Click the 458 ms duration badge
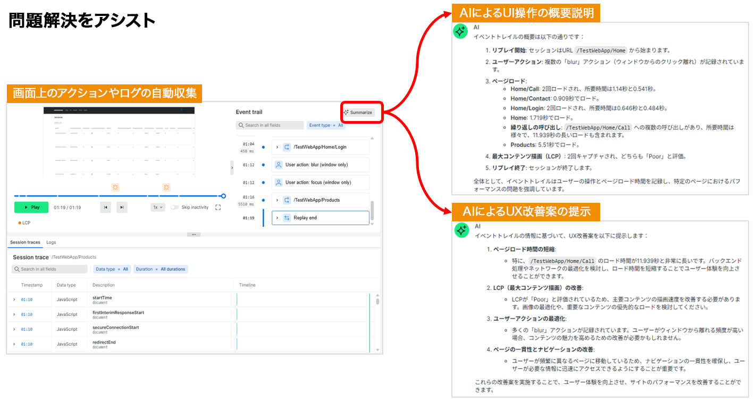756x404 pixels. (x=247, y=151)
